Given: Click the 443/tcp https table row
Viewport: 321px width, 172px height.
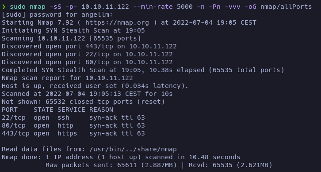Looking at the screenshot, I should [73, 133].
